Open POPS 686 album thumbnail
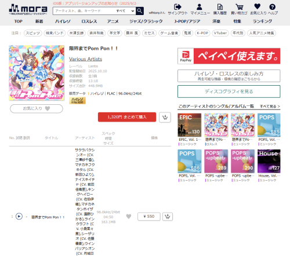Image resolution: width=290 pixels, height=256 pixels. [x=190, y=161]
